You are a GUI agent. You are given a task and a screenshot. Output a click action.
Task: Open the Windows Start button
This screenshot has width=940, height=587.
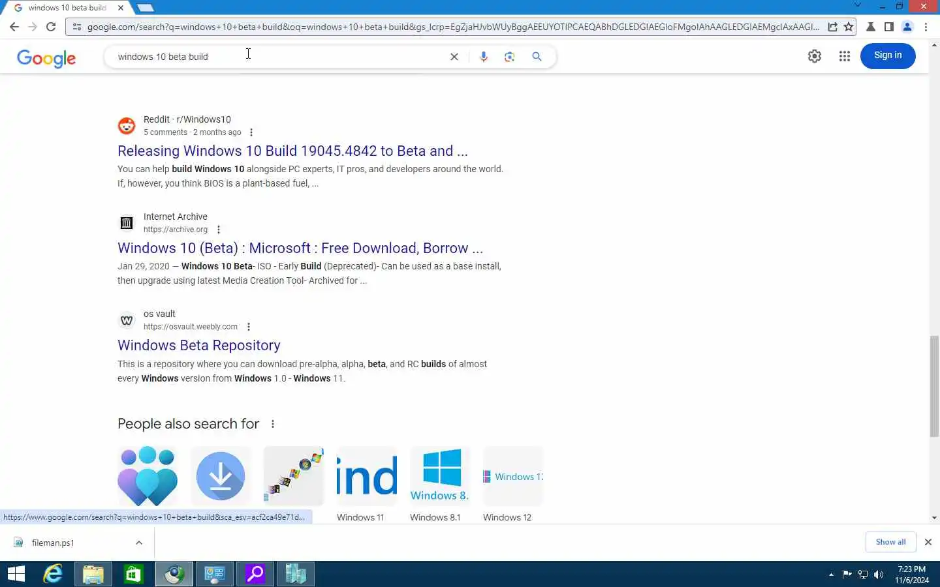(16, 574)
